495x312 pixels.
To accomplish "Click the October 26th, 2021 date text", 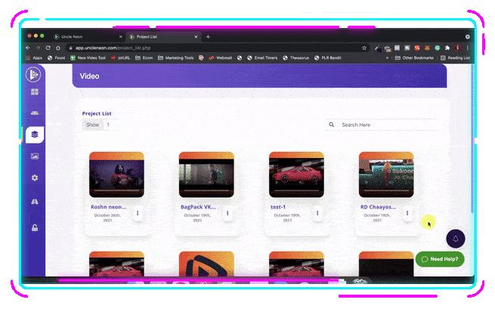I will pos(107,218).
